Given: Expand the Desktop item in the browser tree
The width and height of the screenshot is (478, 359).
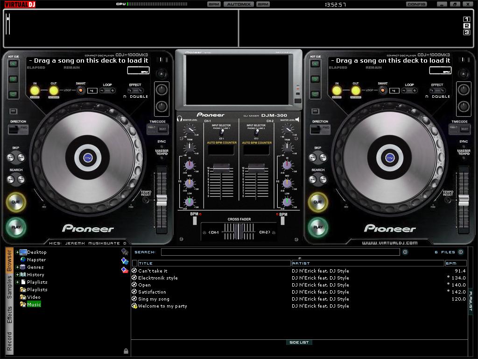Looking at the screenshot, I should (x=17, y=252).
